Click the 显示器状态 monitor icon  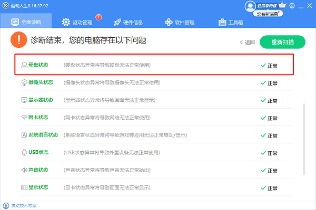click(24, 100)
